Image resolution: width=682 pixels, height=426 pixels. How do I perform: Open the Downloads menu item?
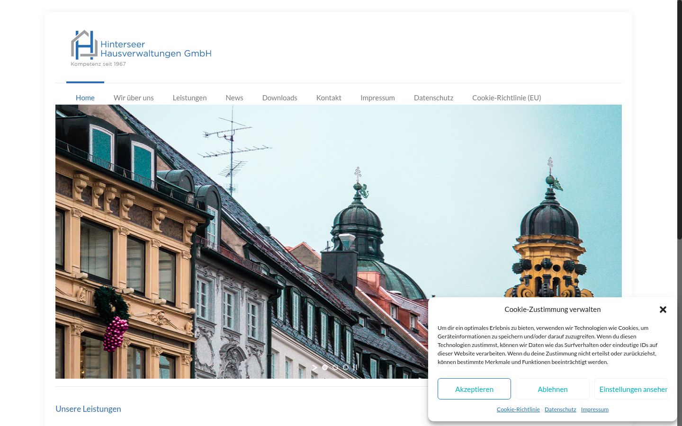pyautogui.click(x=280, y=98)
